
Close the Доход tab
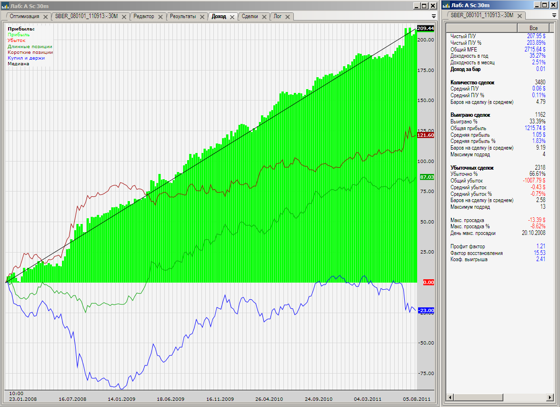tap(232, 17)
